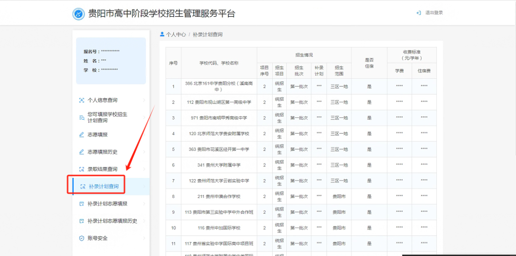
Task: Click the 学校 field in the profile card
Action: 100,70
